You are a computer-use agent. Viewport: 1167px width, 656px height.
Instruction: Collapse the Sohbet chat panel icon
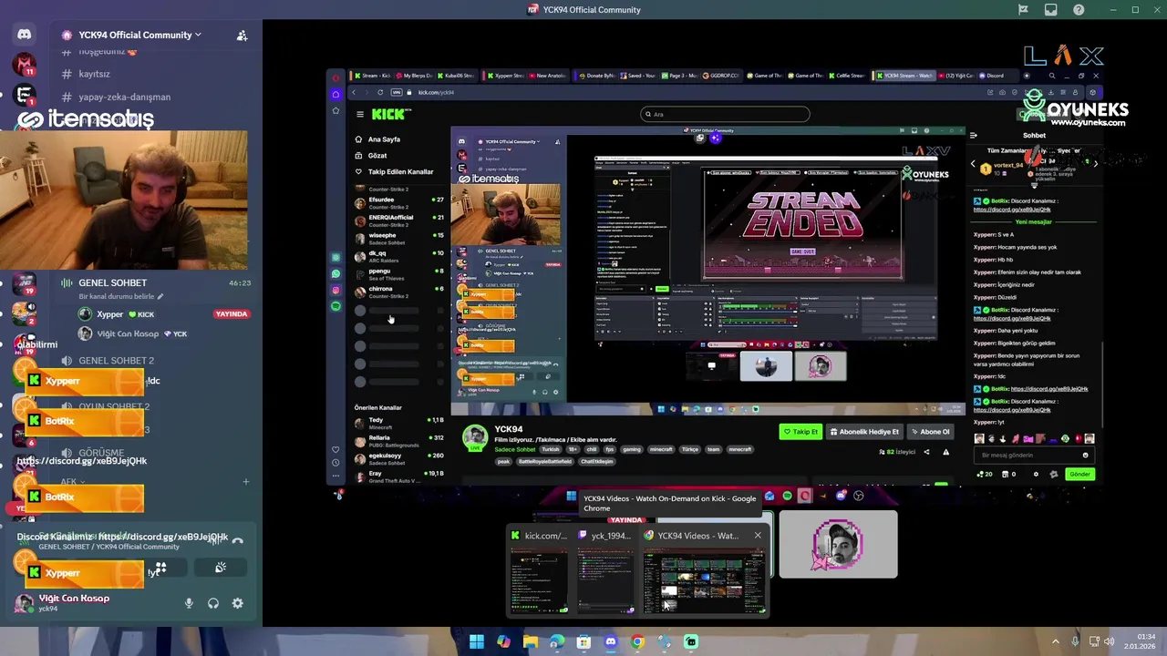point(974,135)
